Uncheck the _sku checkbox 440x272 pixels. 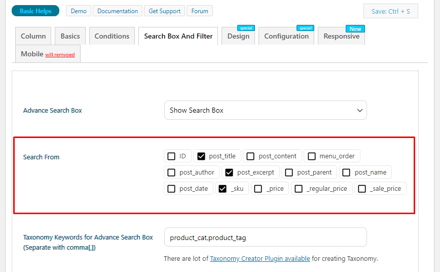point(223,189)
